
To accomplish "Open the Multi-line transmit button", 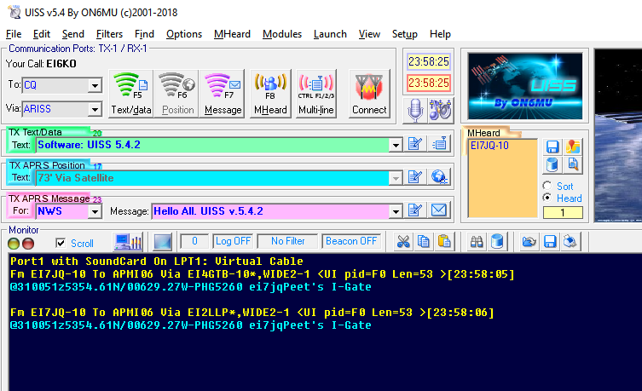I will point(316,94).
